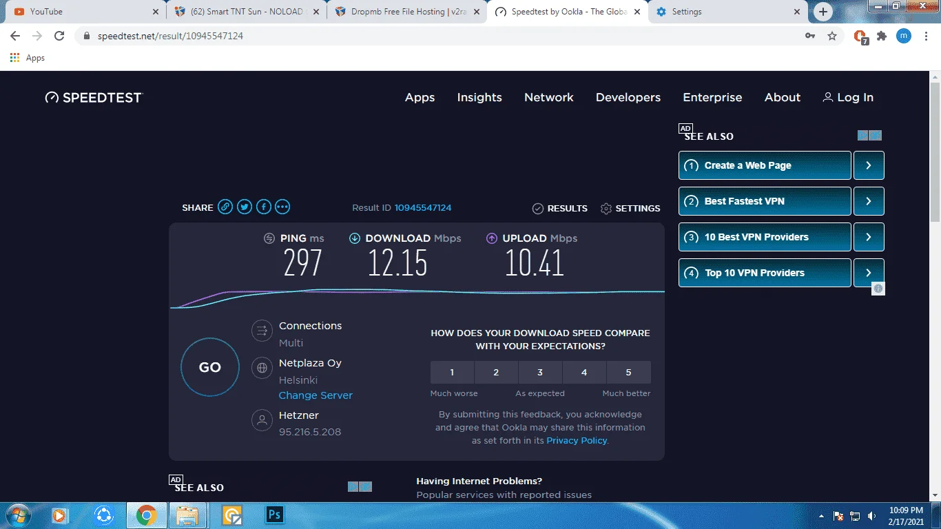Switch to the Smart TNT Sun tab
The height and width of the screenshot is (529, 941).
click(246, 12)
